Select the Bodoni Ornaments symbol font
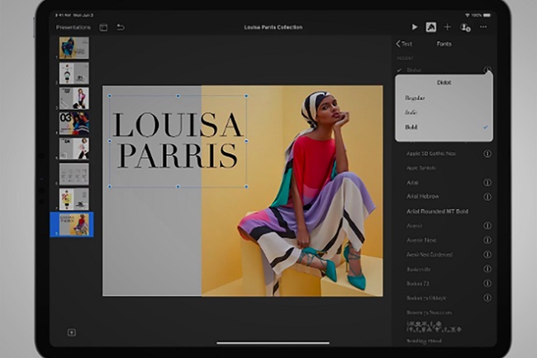 click(x=434, y=327)
